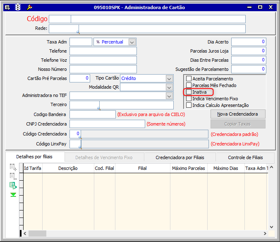This screenshot has width=280, height=242.
Task: Enable the Aceita Parcelamento checkbox
Action: point(189,79)
